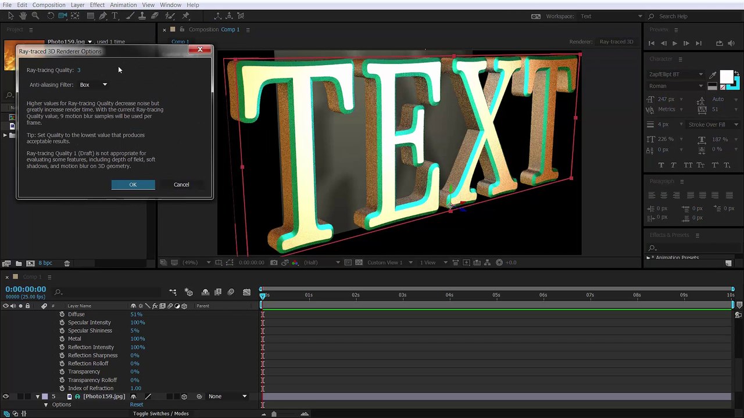This screenshot has height=418, width=744.
Task: Confirm dialog with OK button
Action: [133, 185]
